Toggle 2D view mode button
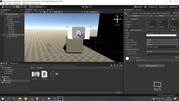The height and width of the screenshot is (101, 179). pyautogui.click(x=41, y=12)
